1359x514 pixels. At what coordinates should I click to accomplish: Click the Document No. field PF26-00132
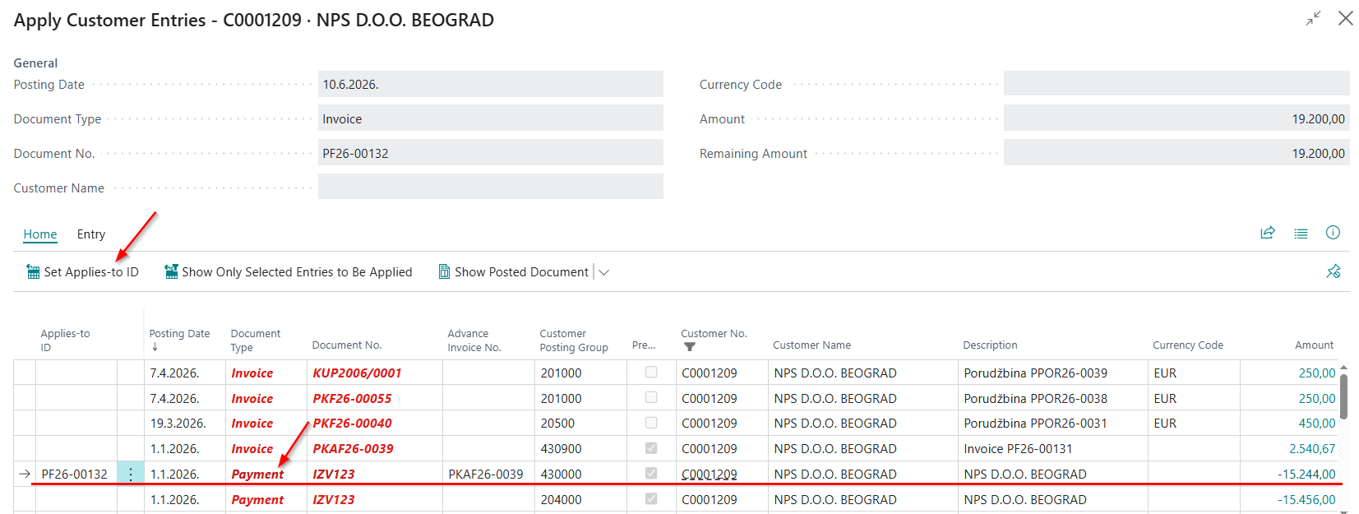(x=491, y=153)
